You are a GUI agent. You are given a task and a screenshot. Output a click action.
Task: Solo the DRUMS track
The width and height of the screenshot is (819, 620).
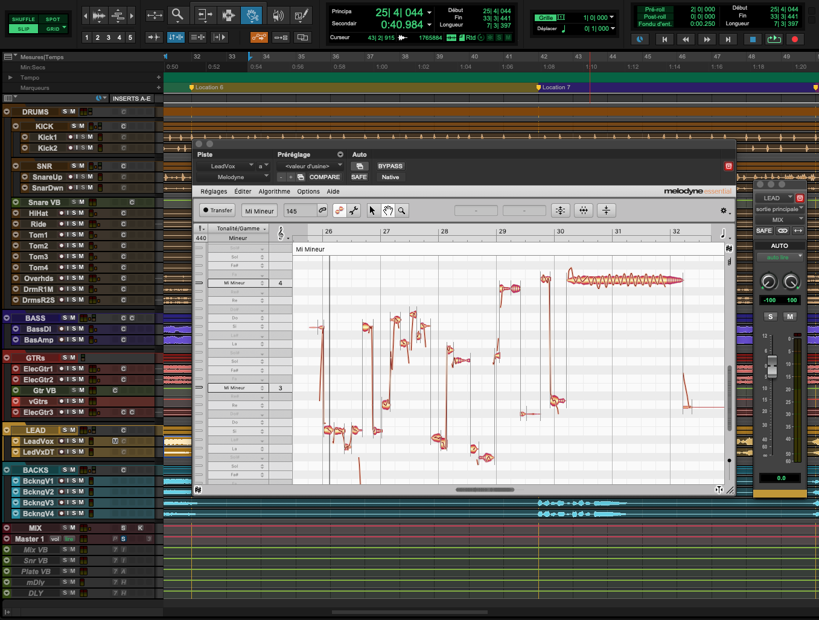click(x=65, y=112)
